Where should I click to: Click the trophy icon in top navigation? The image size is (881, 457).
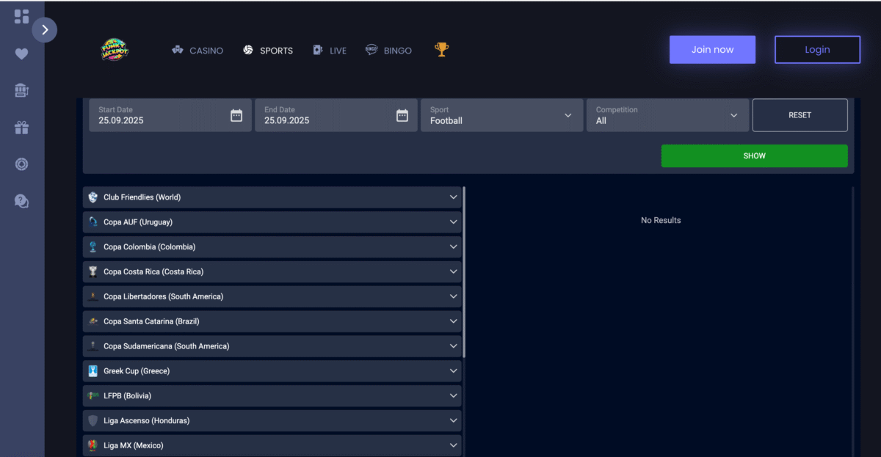click(441, 50)
